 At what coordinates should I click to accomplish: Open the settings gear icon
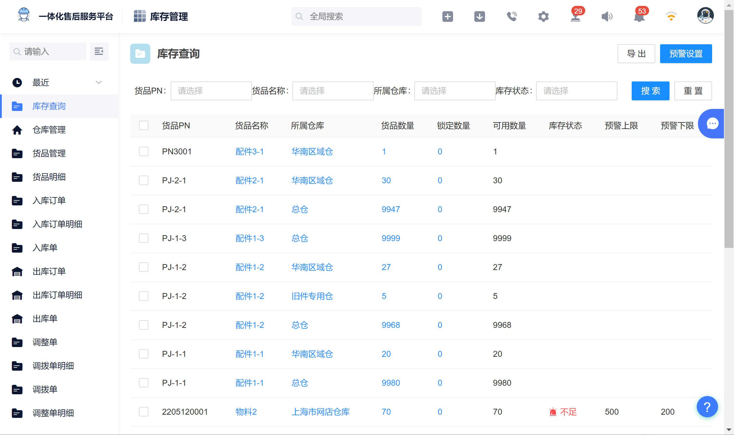544,16
